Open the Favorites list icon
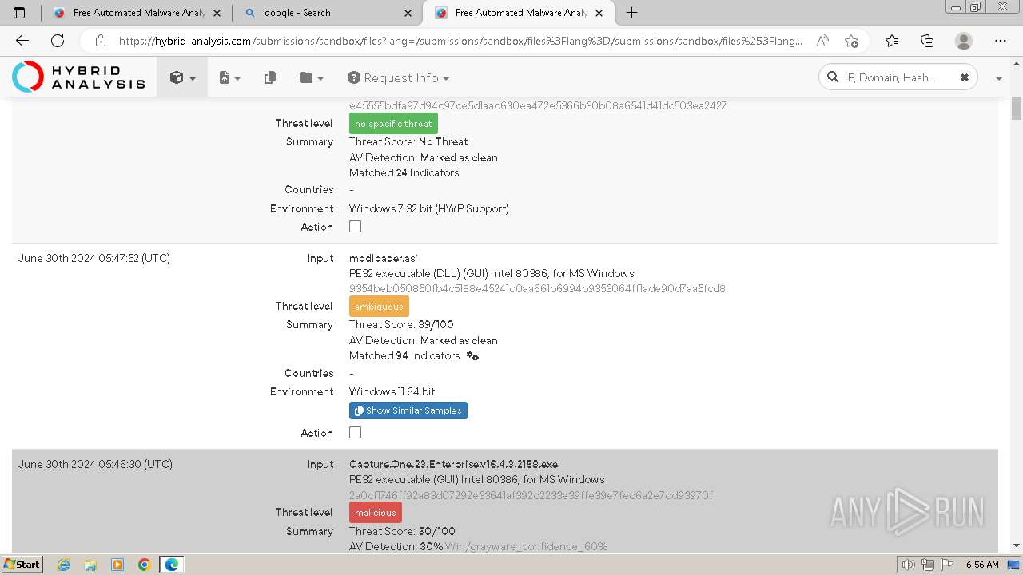This screenshot has width=1023, height=575. (892, 41)
